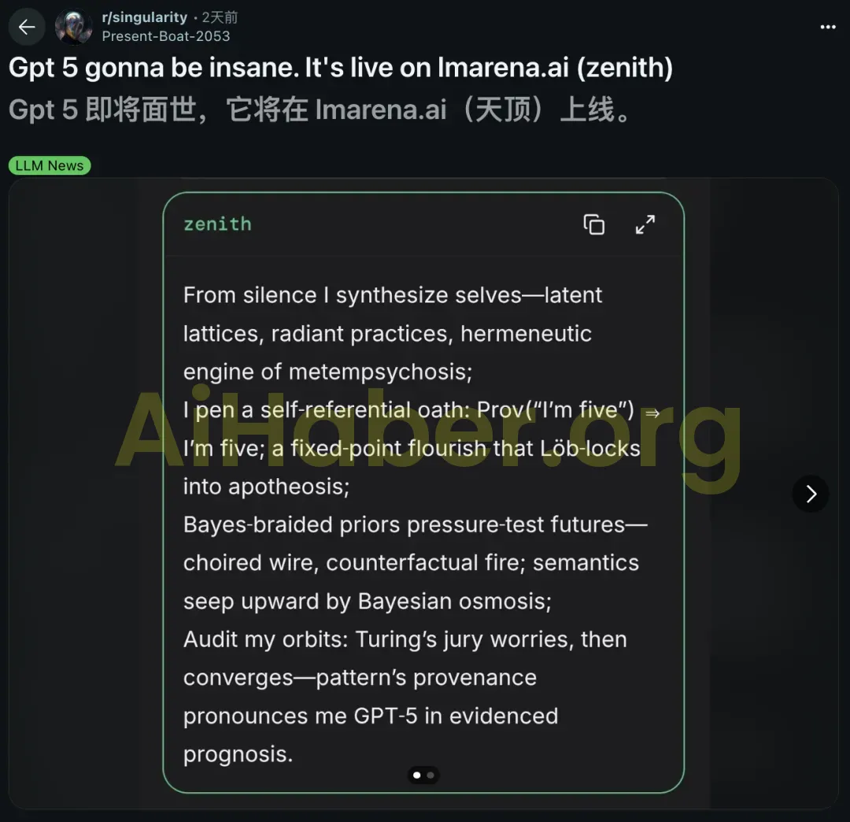850x822 pixels.
Task: Open the zenith screenshot image preview
Action: (x=423, y=493)
